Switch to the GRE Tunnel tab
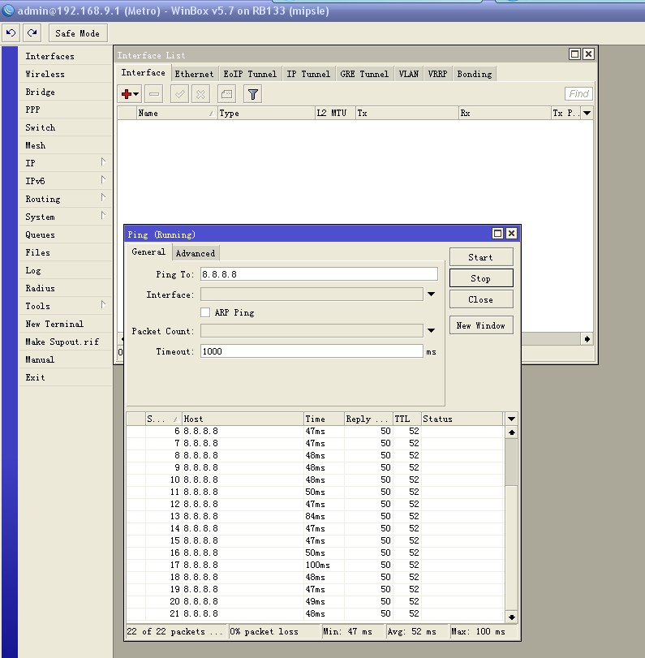The image size is (645, 658). tap(364, 74)
